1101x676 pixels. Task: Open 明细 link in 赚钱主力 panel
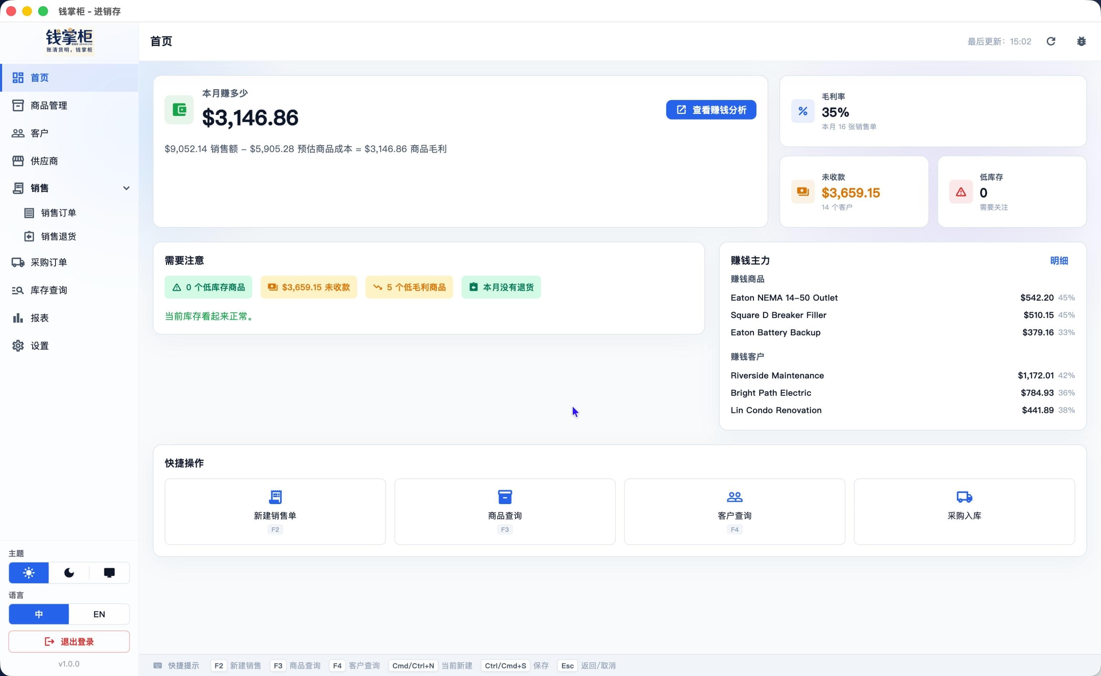click(x=1059, y=261)
